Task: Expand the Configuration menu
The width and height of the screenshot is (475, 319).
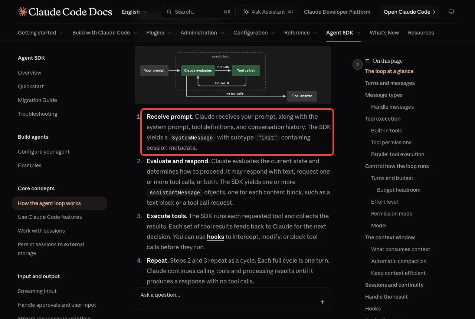Action: click(254, 33)
